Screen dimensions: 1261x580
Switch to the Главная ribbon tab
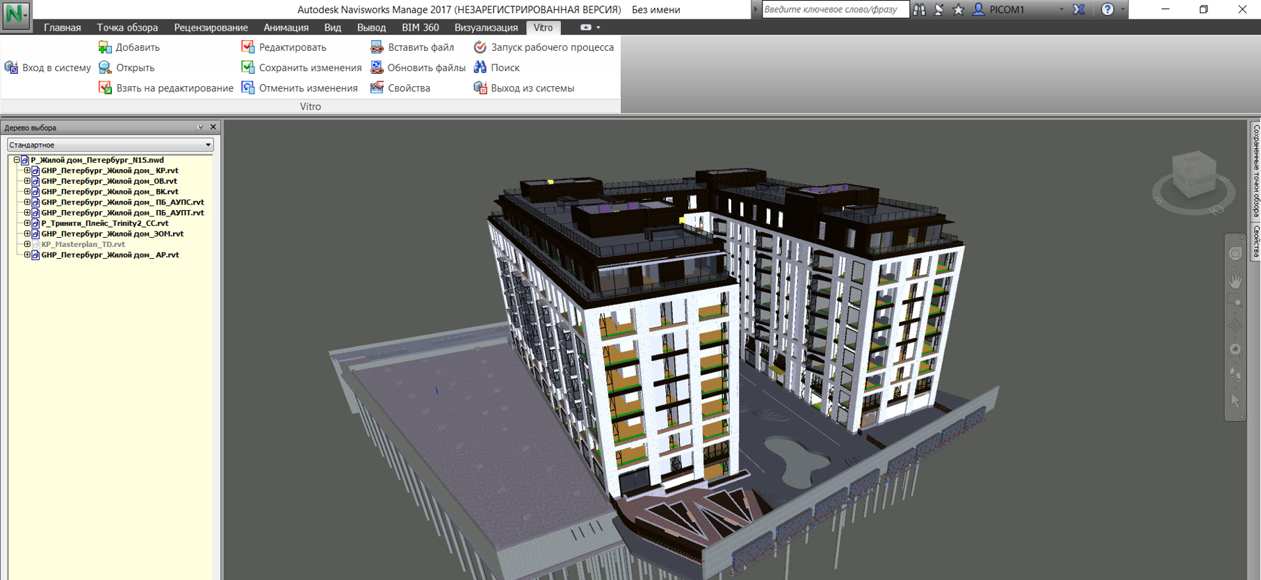[x=63, y=27]
